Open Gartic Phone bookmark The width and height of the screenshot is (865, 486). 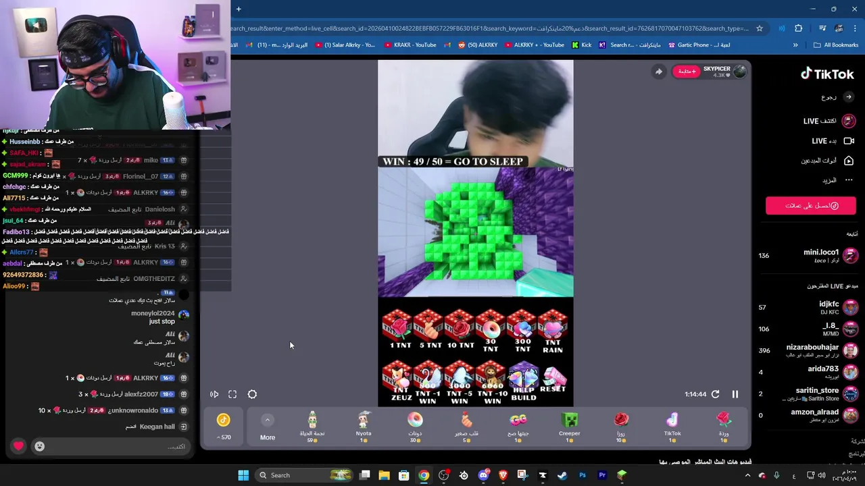coord(699,45)
